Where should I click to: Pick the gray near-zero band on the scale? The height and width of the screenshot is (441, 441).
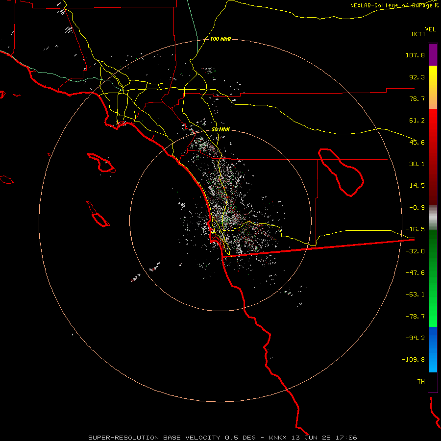click(x=433, y=218)
